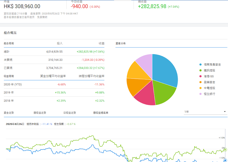Click the realized gain +284,030.32 (+7.67%)
Viewport: 228px width, 162px height.
coord(91,68)
